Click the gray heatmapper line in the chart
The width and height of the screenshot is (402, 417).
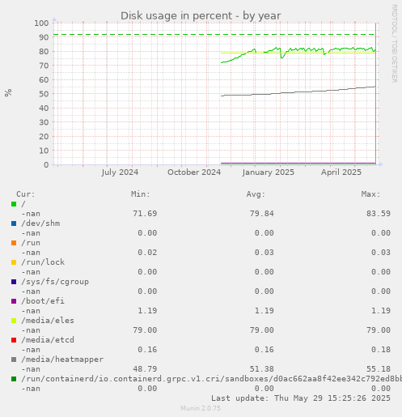(x=298, y=92)
